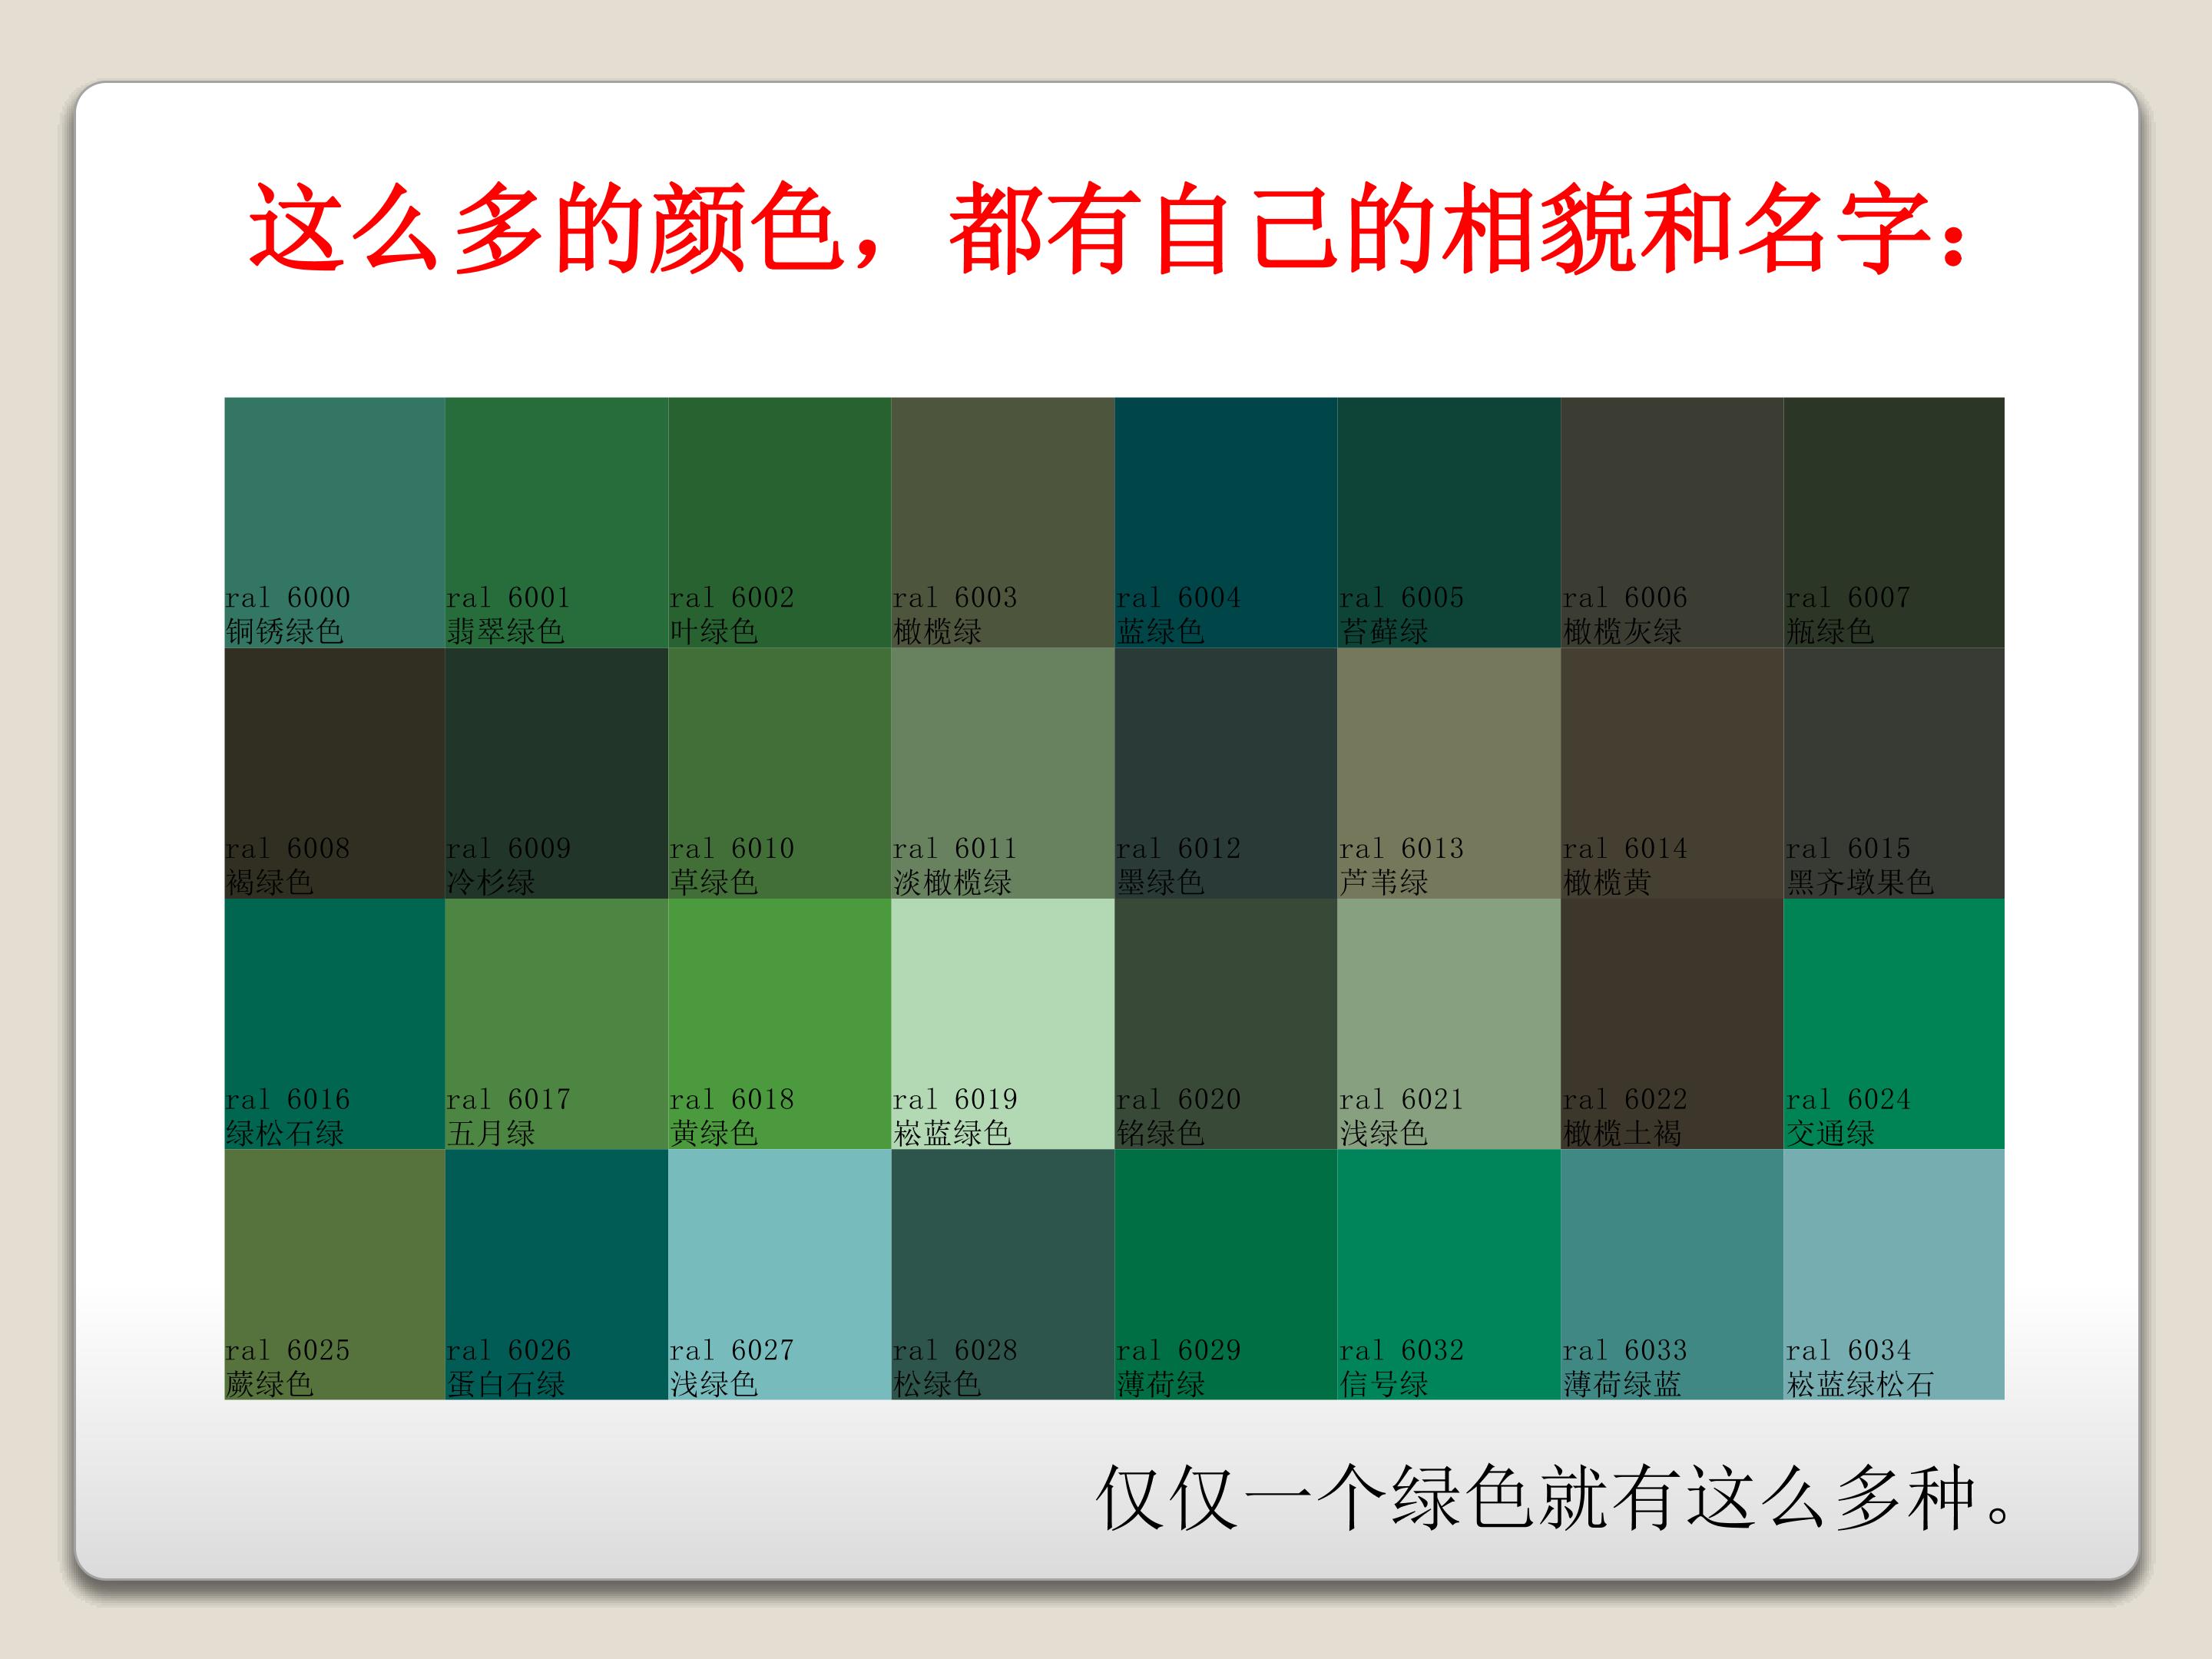
Task: Select the ral 6021 浅绿色 swatch
Action: [x=1449, y=1024]
